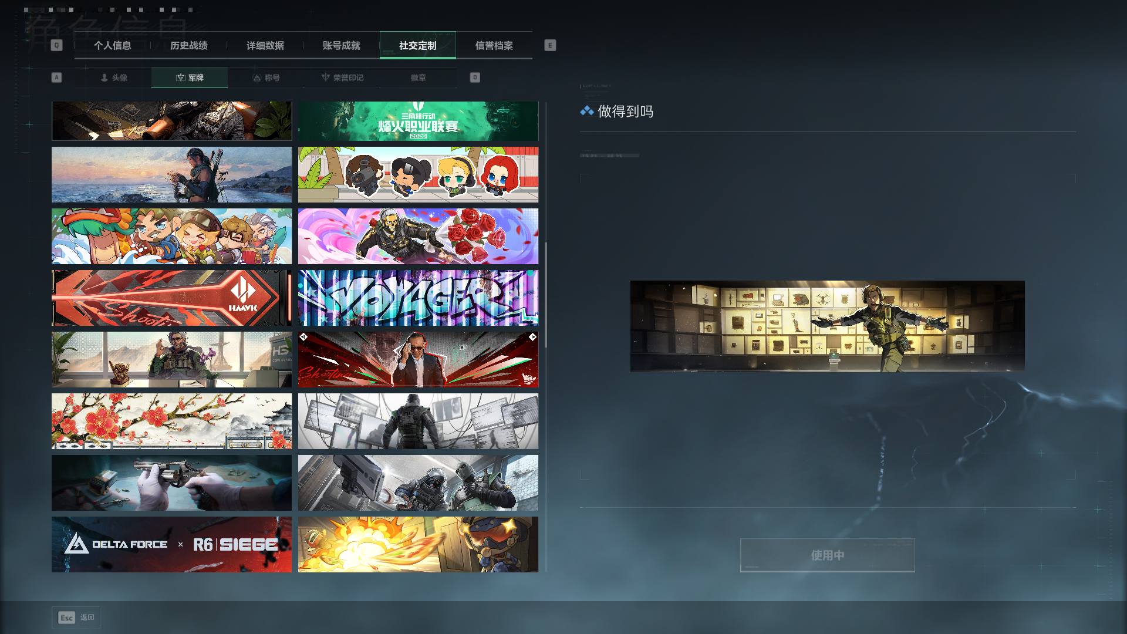This screenshot has height=634, width=1127.
Task: Select the seaside sunset soldier banner
Action: coord(171,174)
